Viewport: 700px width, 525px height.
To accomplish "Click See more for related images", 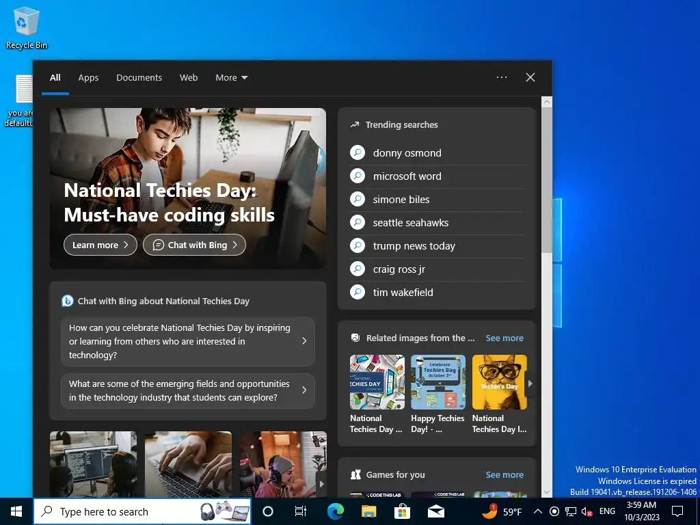I will [504, 338].
